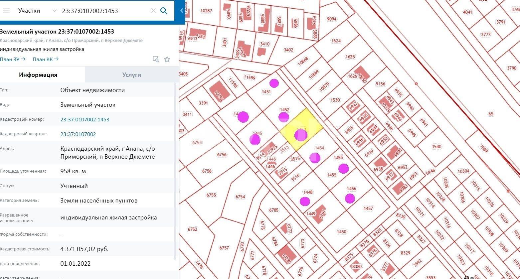The width and height of the screenshot is (520, 279).
Task: Click the zoom-to-object icon beside the star
Action: point(156,59)
